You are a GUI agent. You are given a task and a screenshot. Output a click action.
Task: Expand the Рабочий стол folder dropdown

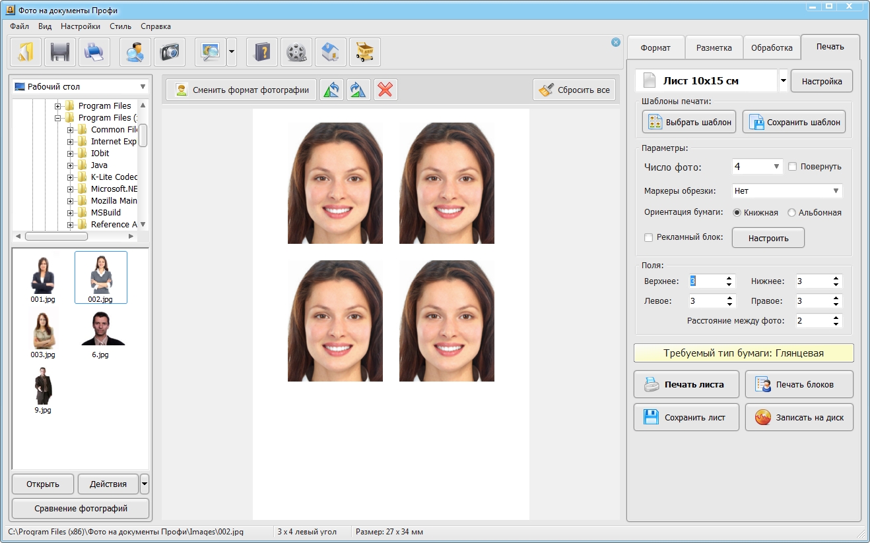[x=143, y=87]
